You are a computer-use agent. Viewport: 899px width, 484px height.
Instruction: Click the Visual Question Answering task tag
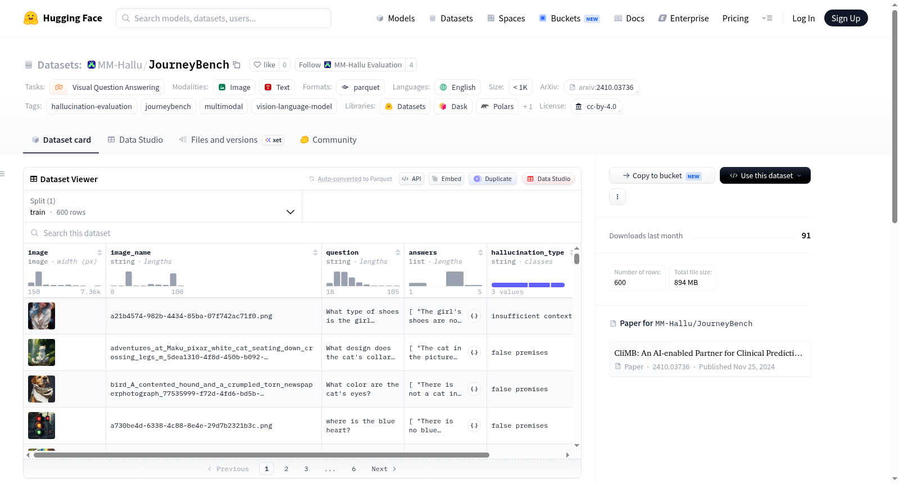(x=107, y=87)
